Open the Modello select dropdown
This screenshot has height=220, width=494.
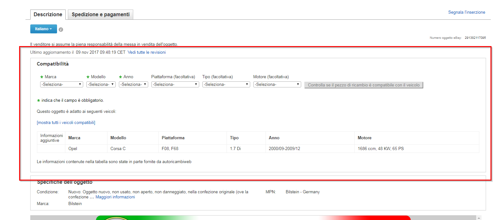tap(101, 85)
